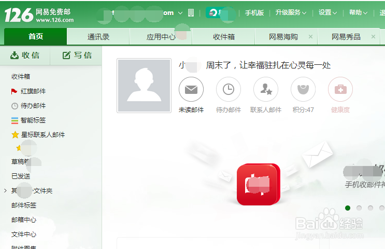The width and height of the screenshot is (385, 249).
Task: Close the 网易海购 tab
Action: [310, 37]
